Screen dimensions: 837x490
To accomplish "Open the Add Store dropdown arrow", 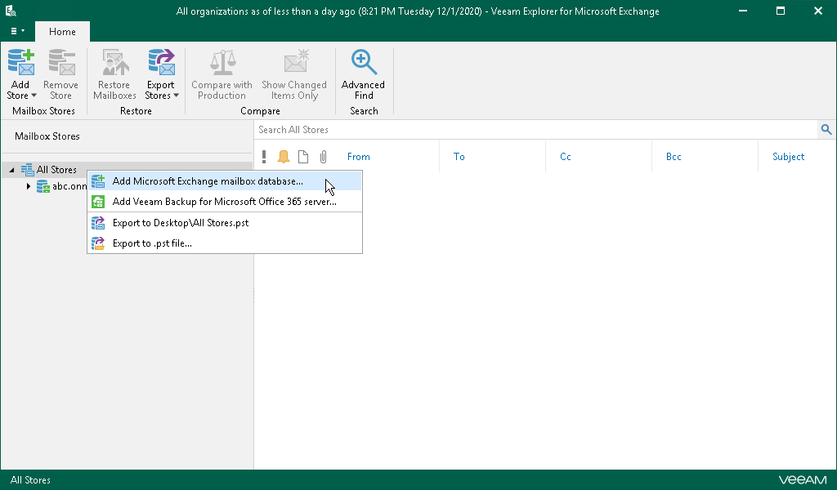I will 34,96.
